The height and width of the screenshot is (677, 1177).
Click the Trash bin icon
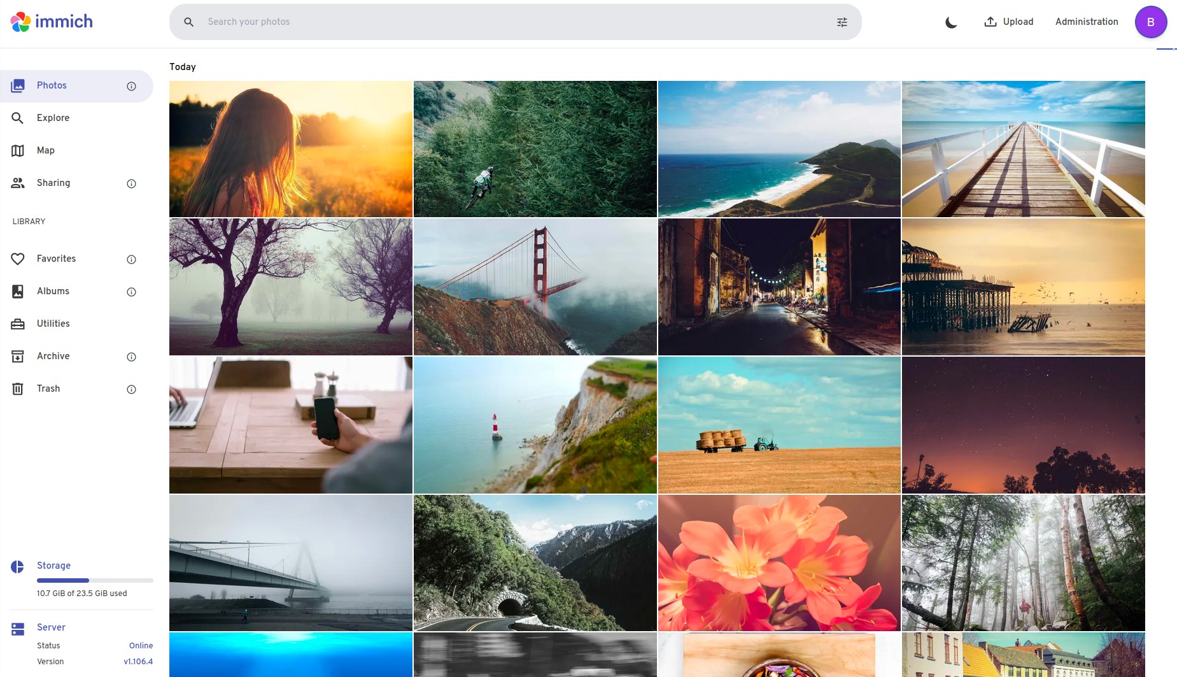(x=18, y=388)
